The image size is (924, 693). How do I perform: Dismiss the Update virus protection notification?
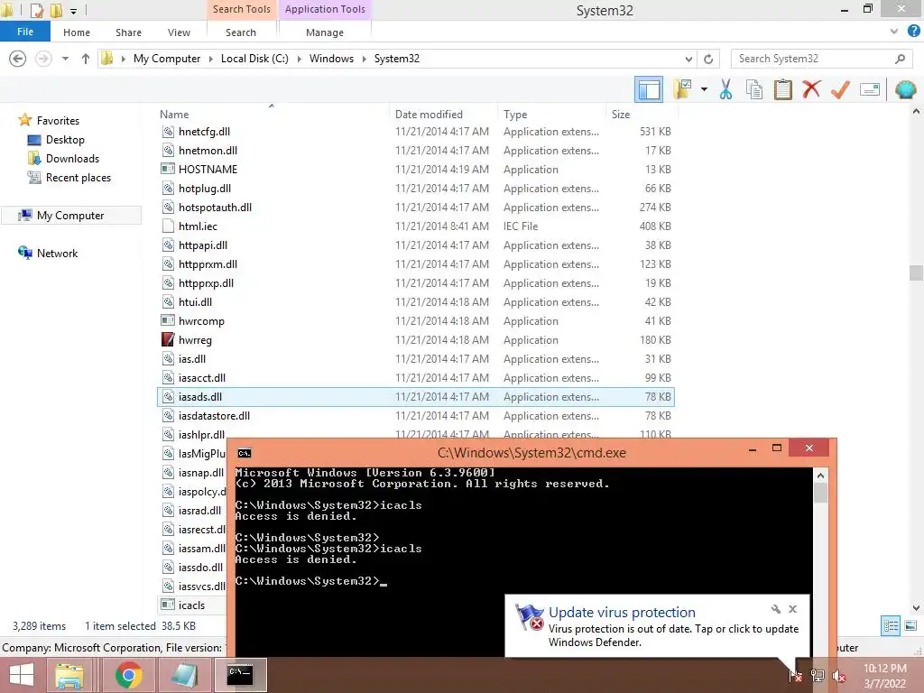pos(792,609)
